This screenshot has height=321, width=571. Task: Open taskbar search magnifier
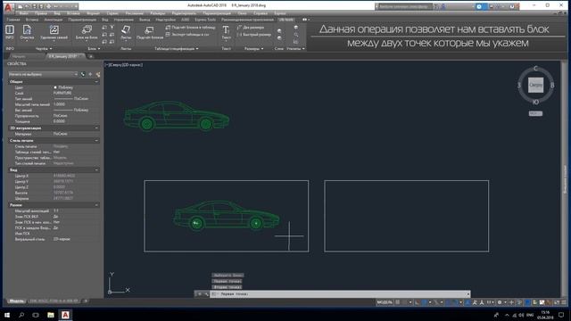(21, 315)
